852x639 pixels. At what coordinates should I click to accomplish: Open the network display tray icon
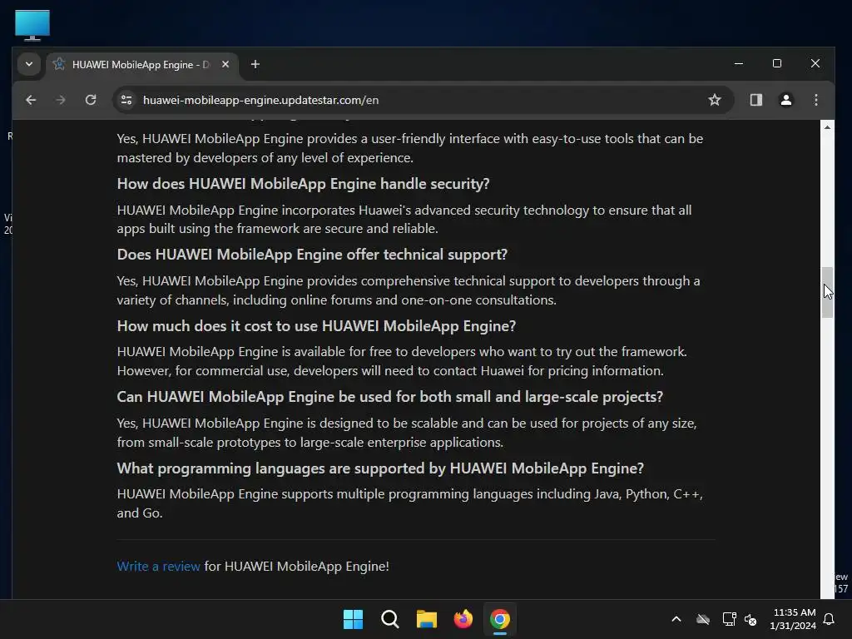pyautogui.click(x=729, y=619)
